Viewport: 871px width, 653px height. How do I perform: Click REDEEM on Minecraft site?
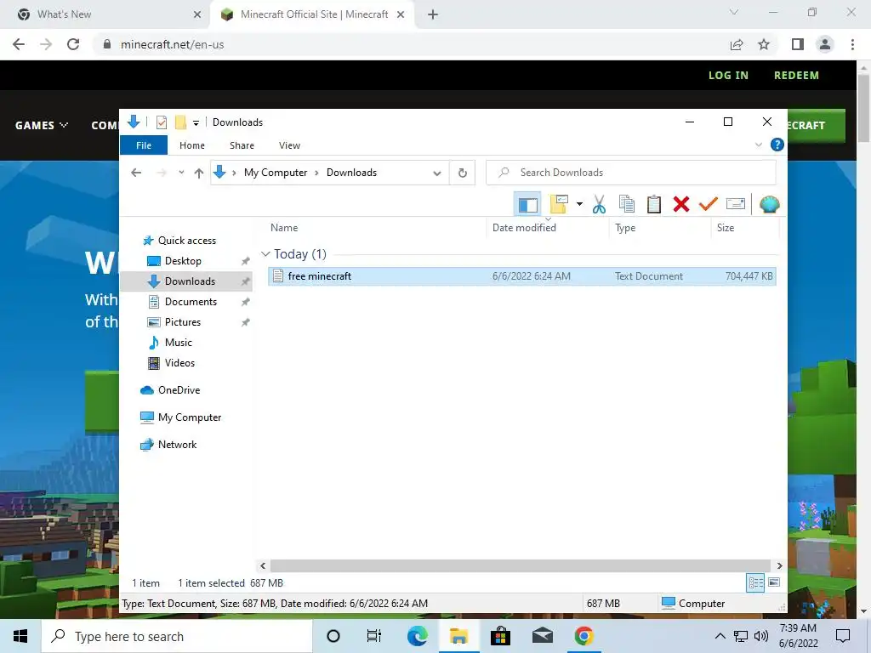(796, 76)
